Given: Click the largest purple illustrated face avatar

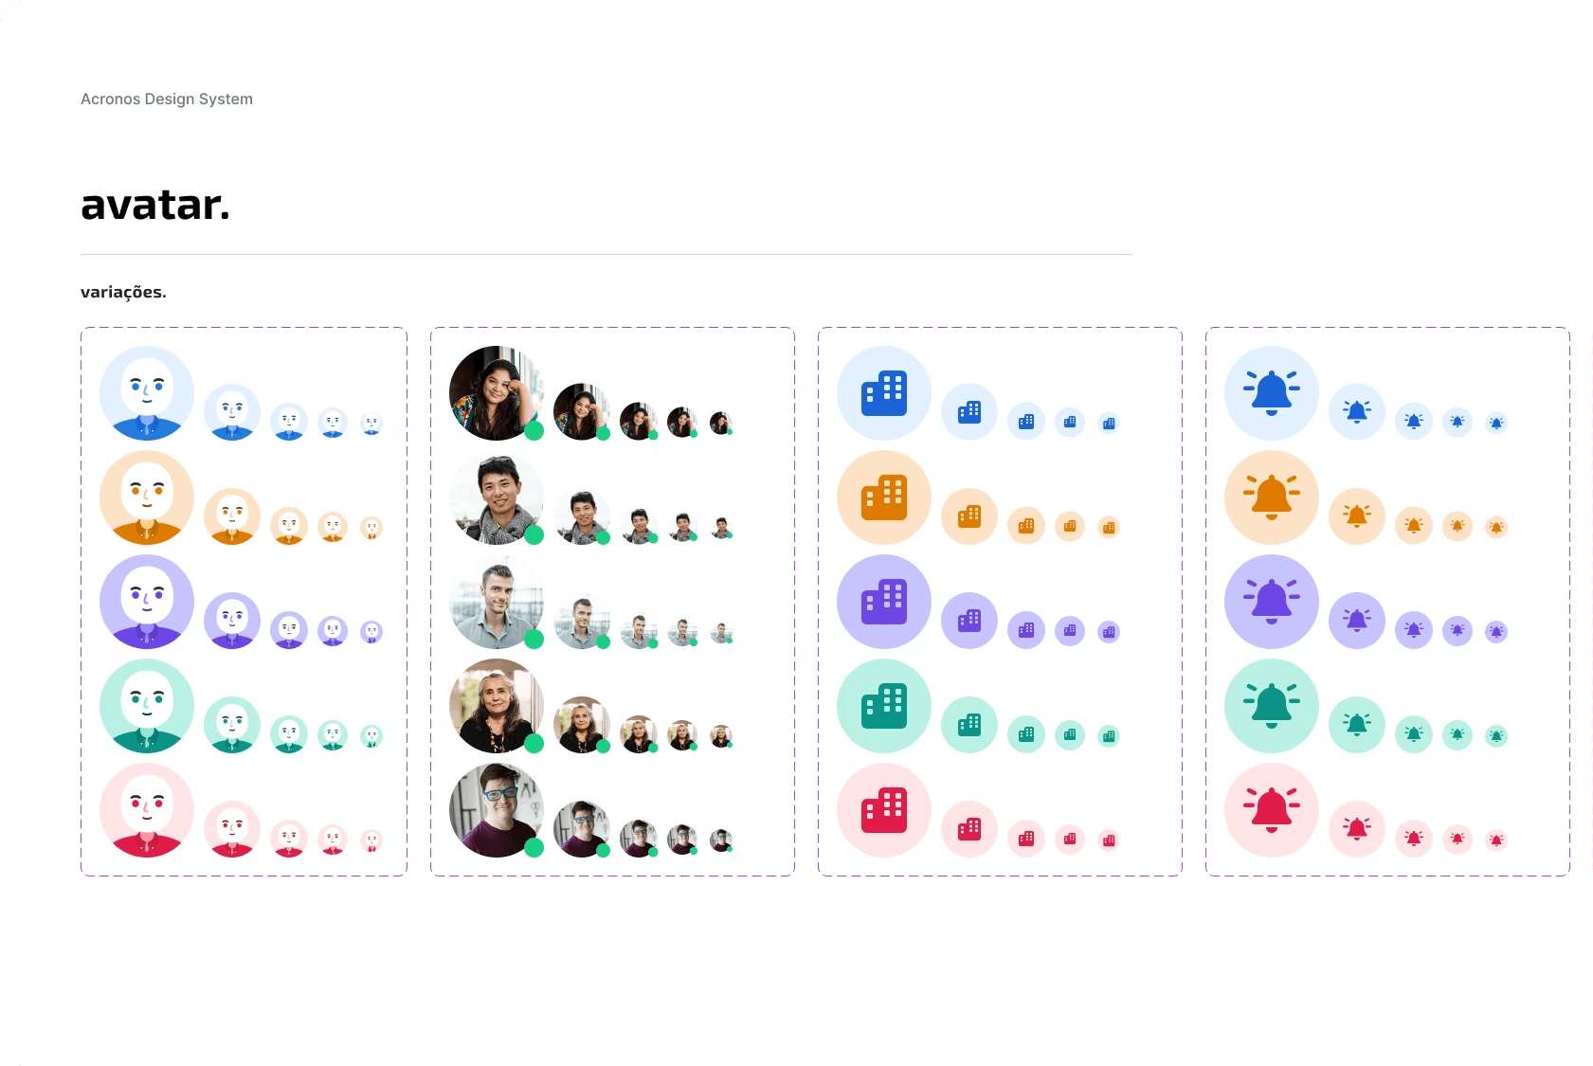Looking at the screenshot, I should pyautogui.click(x=147, y=602).
